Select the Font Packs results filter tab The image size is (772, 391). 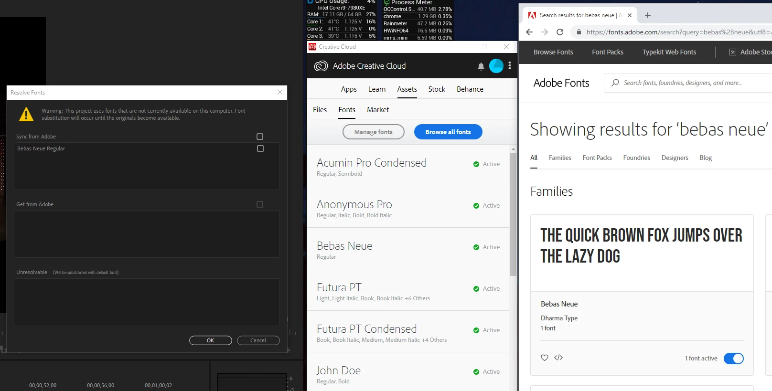[x=597, y=158]
